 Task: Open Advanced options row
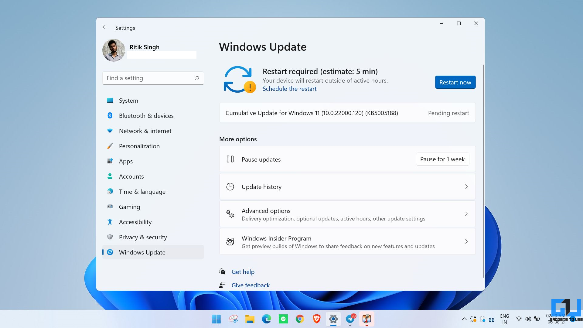[x=347, y=214]
